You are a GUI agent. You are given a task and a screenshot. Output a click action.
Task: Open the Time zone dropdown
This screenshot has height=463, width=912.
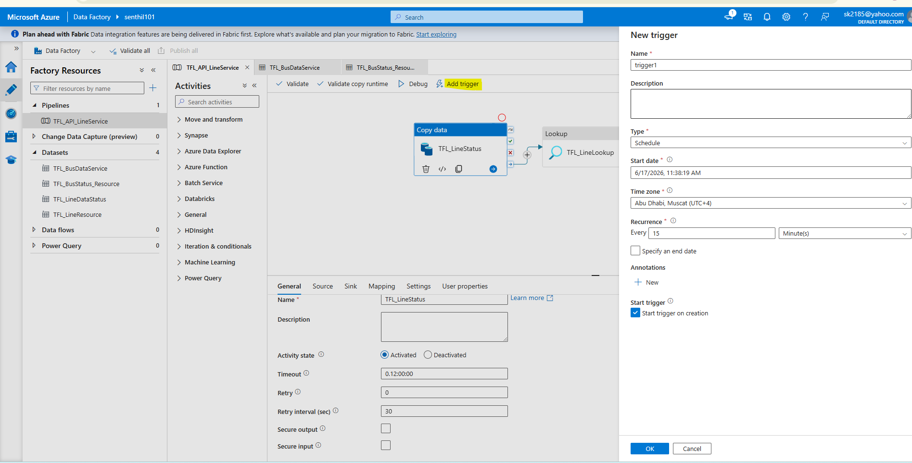click(x=771, y=203)
